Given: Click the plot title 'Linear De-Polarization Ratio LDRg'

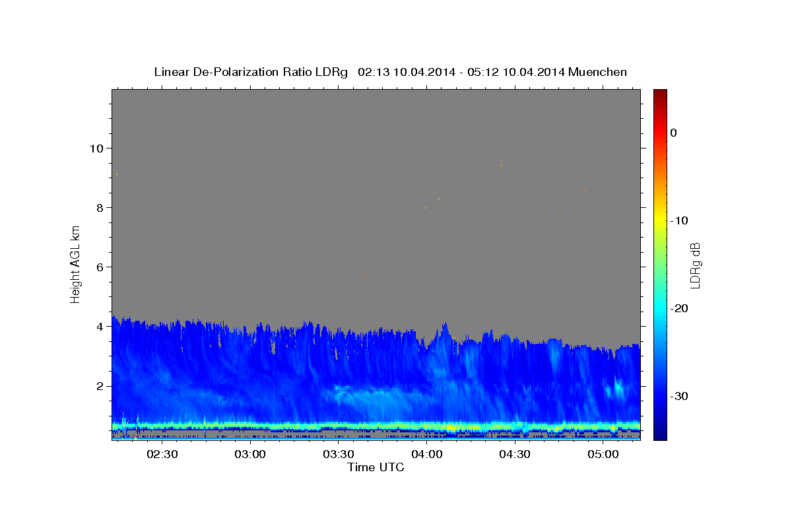Looking at the screenshot, I should click(x=250, y=72).
